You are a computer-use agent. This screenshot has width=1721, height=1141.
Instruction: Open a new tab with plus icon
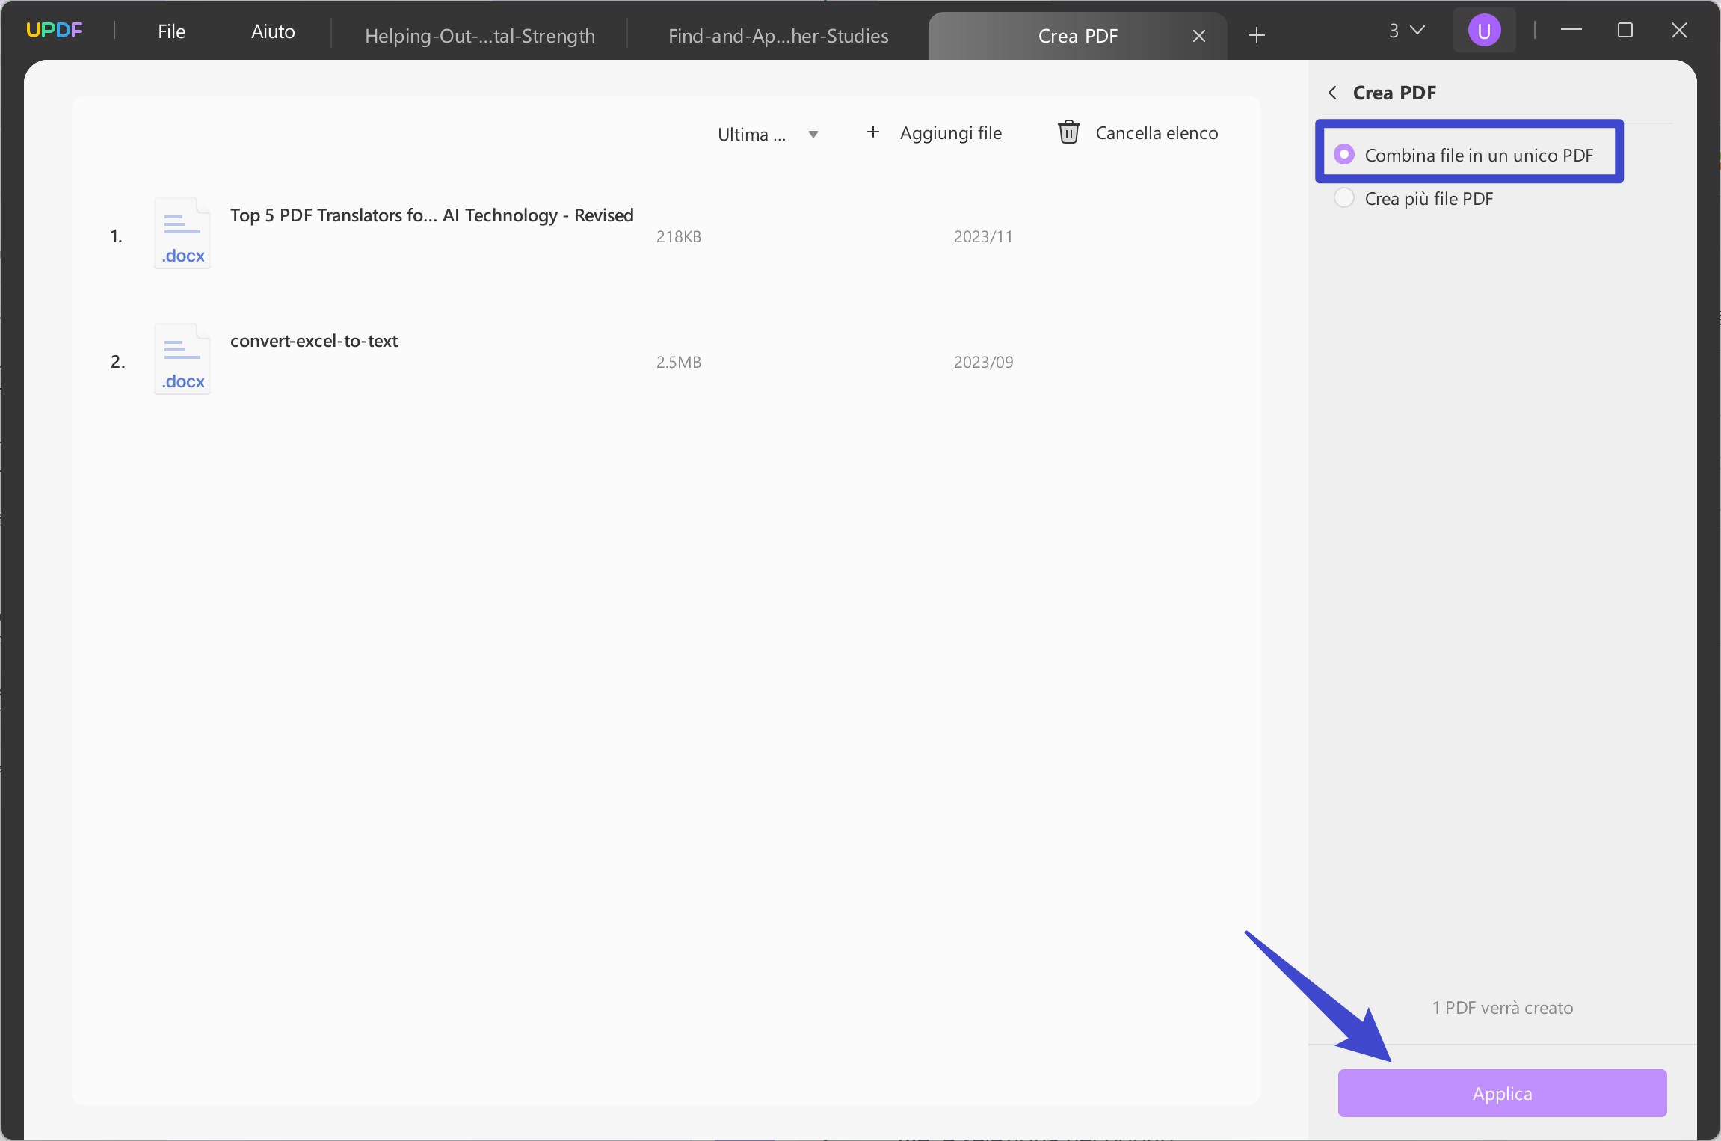(1257, 35)
